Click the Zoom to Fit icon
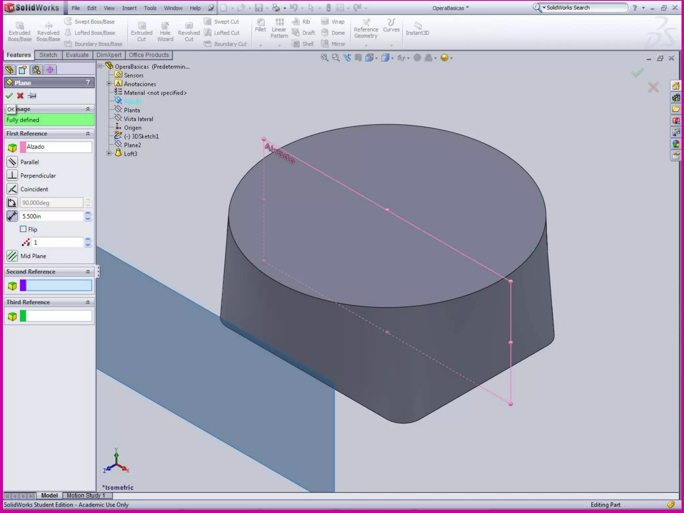The width and height of the screenshot is (684, 513). click(324, 58)
